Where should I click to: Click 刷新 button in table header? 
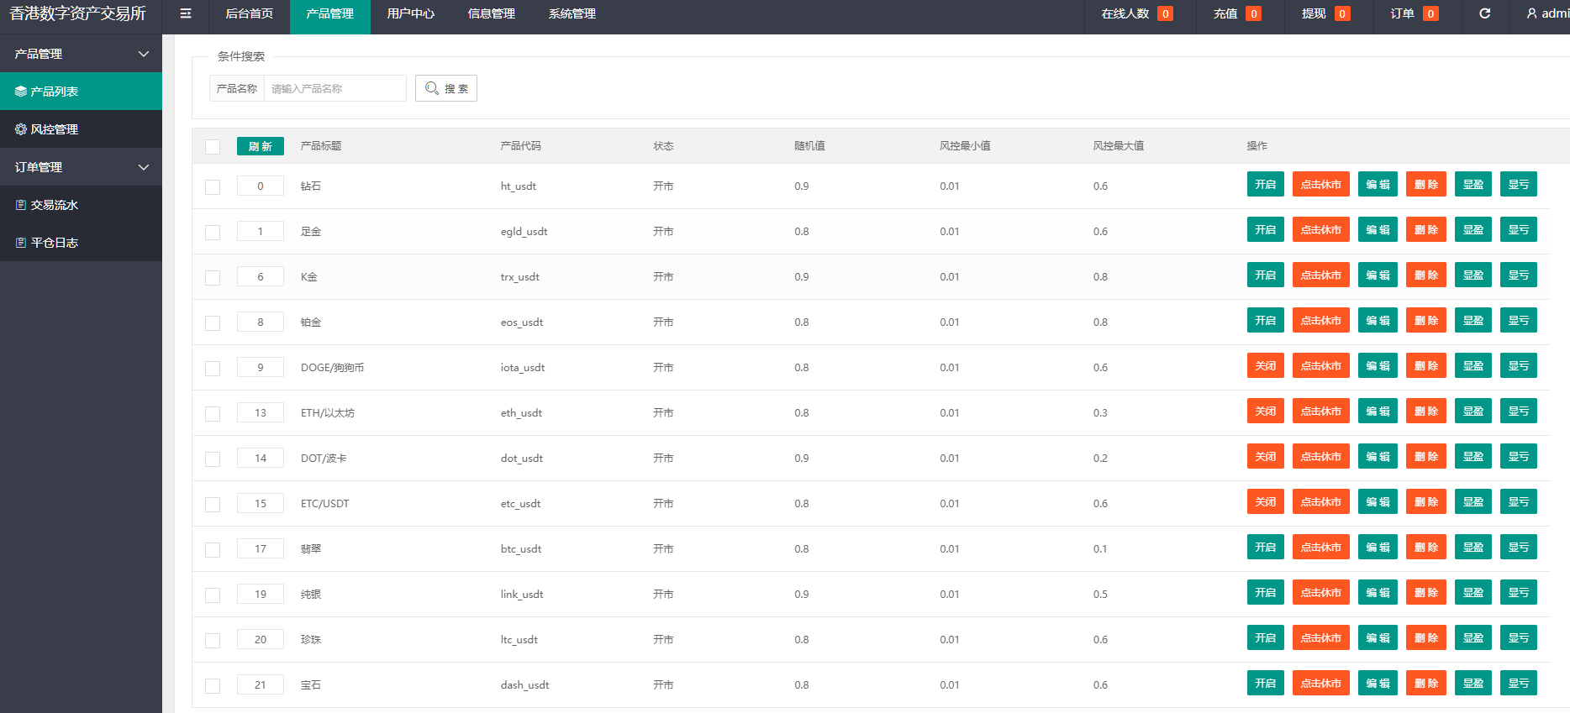260,146
